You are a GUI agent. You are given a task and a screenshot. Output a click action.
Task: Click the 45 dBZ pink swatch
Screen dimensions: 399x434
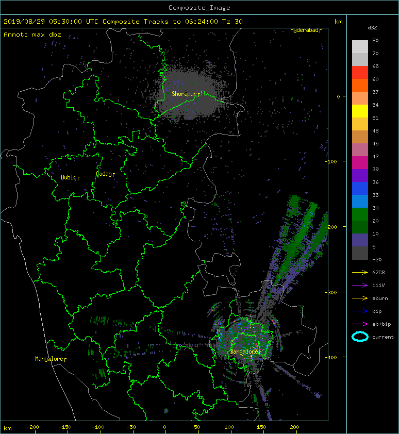click(x=360, y=150)
